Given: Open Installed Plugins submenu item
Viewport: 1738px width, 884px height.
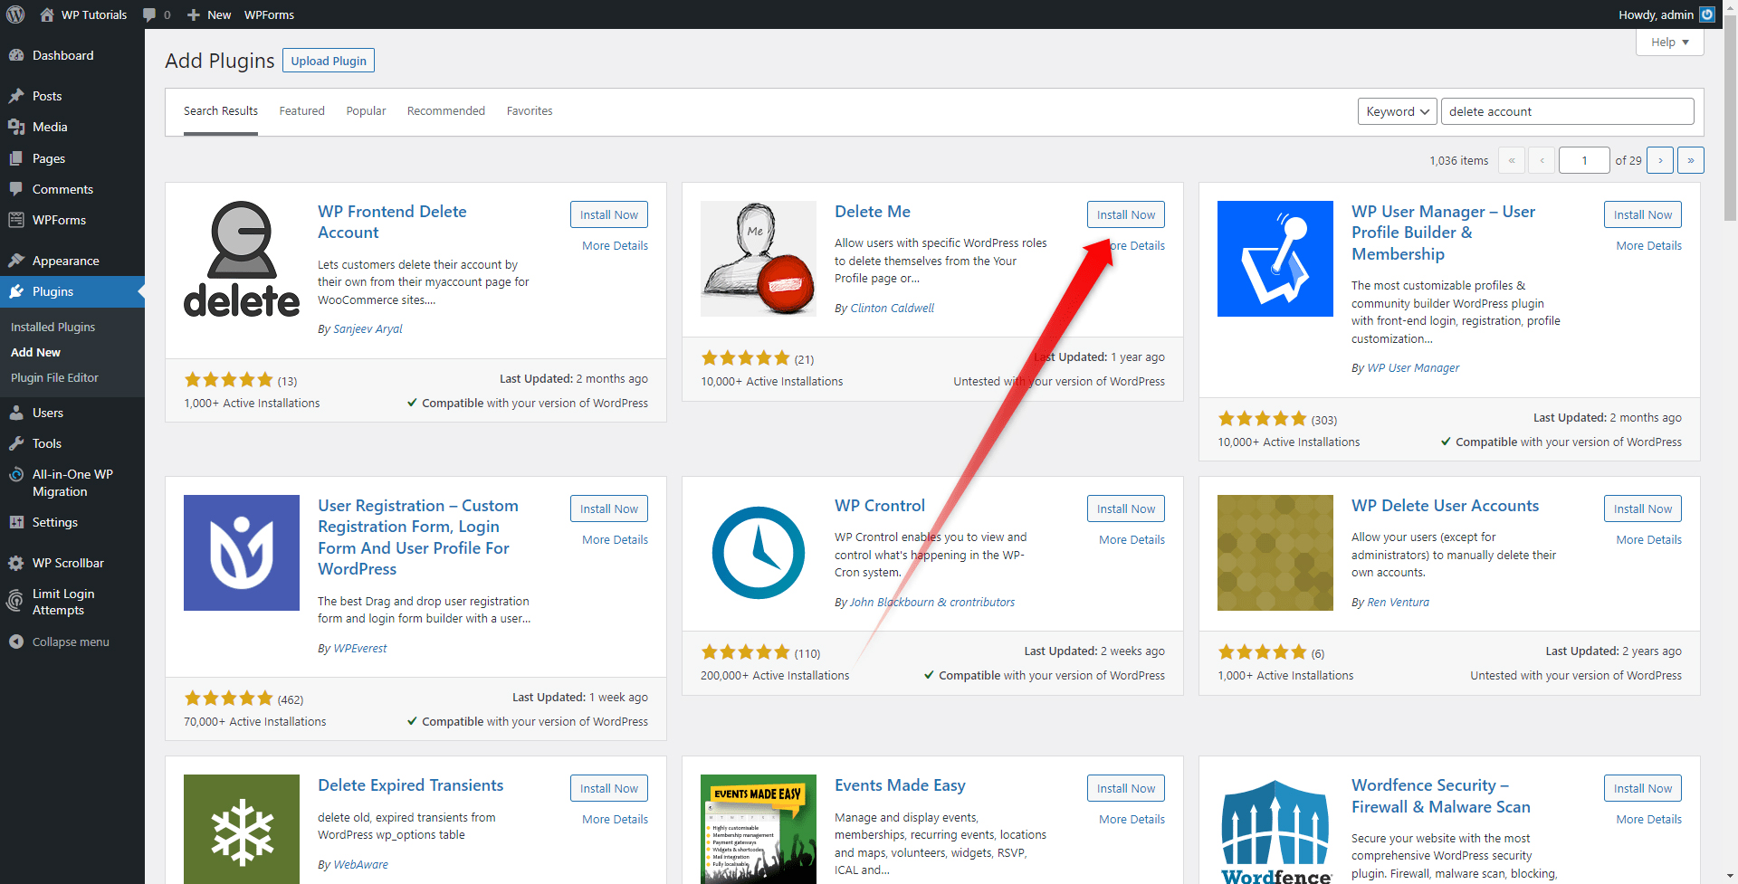Looking at the screenshot, I should [53, 327].
